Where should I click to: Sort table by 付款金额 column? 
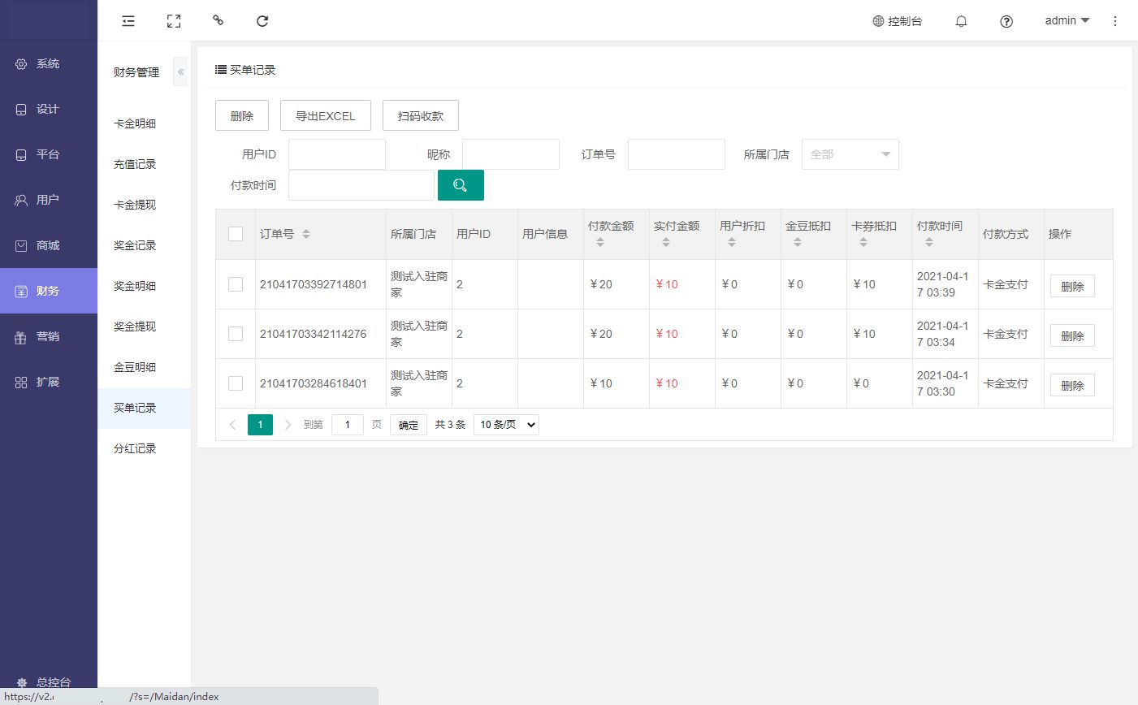(x=600, y=242)
